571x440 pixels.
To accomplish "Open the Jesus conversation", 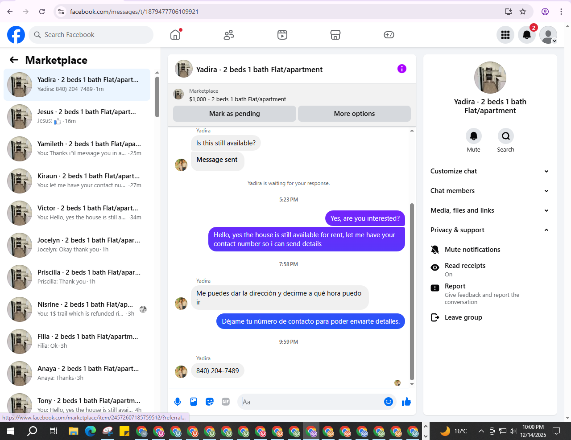I will click(x=77, y=117).
